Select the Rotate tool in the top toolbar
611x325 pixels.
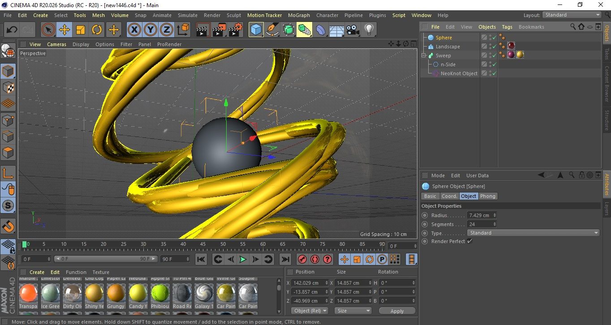(x=97, y=30)
